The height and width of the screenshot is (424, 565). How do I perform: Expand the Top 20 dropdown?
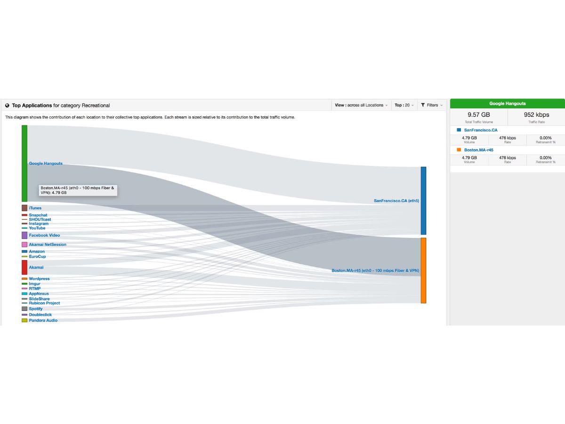[404, 105]
